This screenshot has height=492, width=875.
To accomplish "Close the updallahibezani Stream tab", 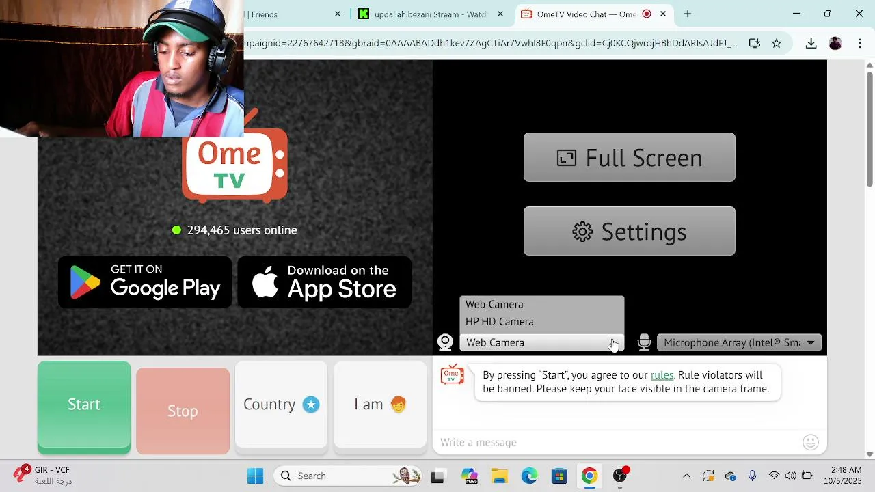I will point(500,14).
